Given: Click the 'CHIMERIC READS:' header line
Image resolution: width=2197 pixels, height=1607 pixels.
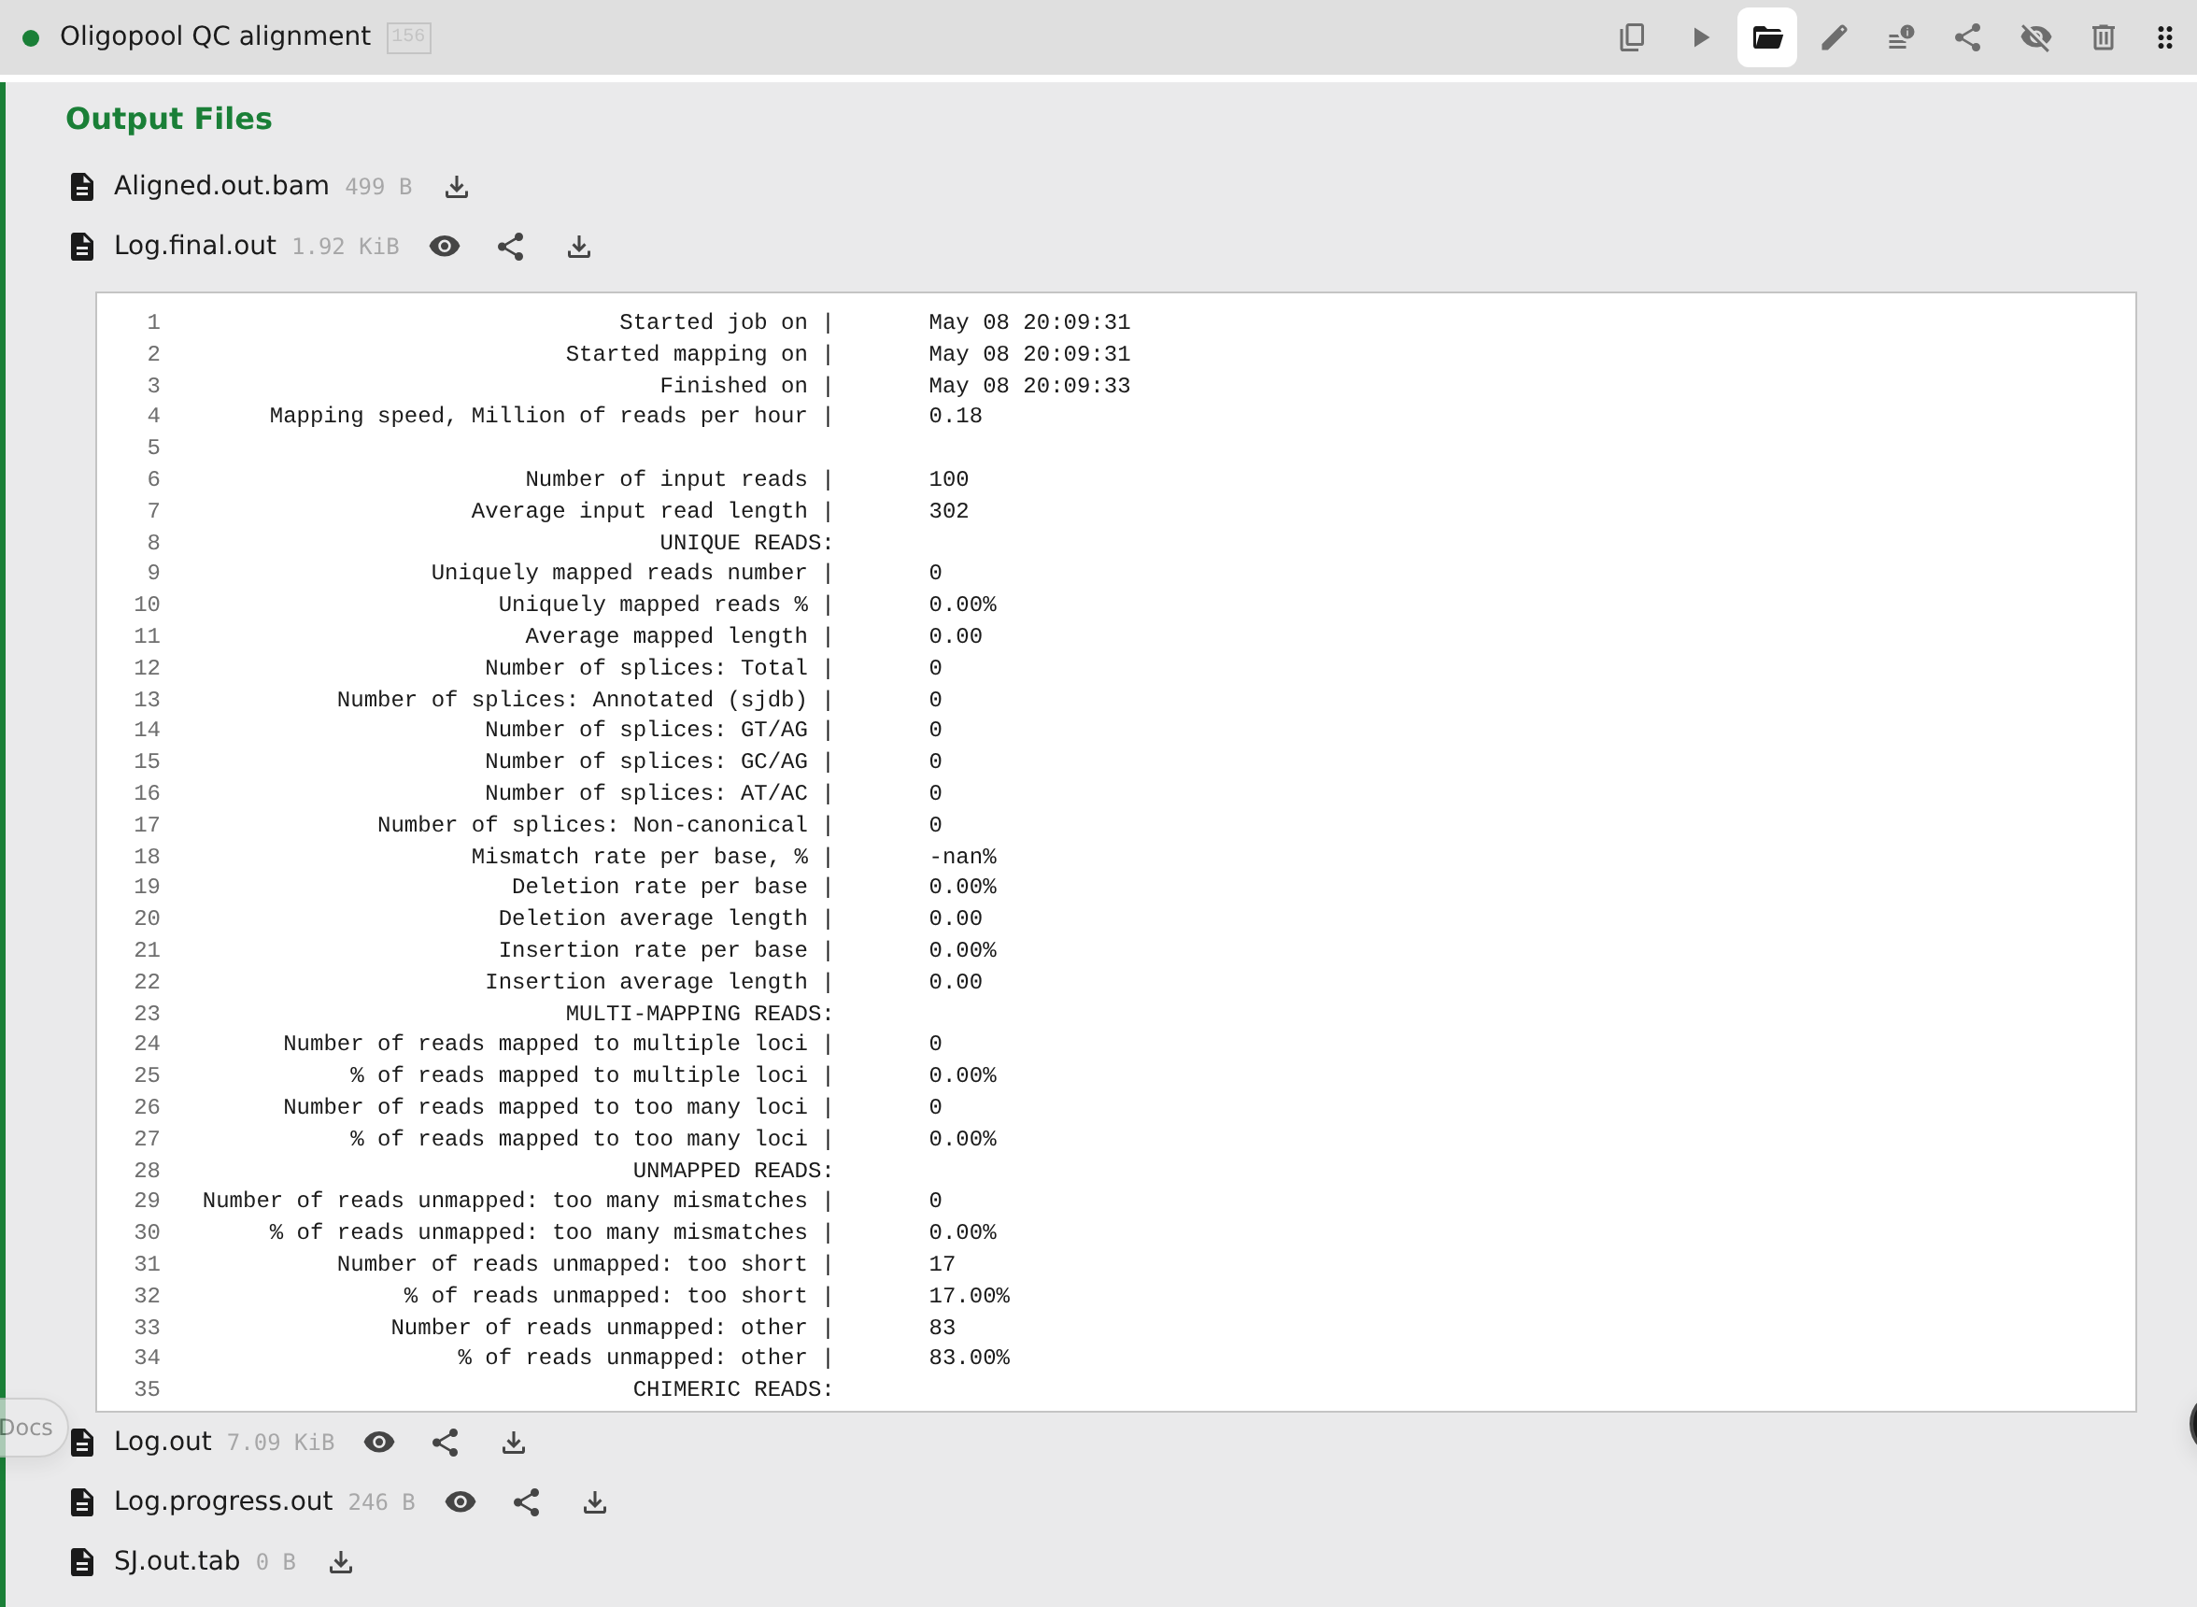Looking at the screenshot, I should point(733,1388).
